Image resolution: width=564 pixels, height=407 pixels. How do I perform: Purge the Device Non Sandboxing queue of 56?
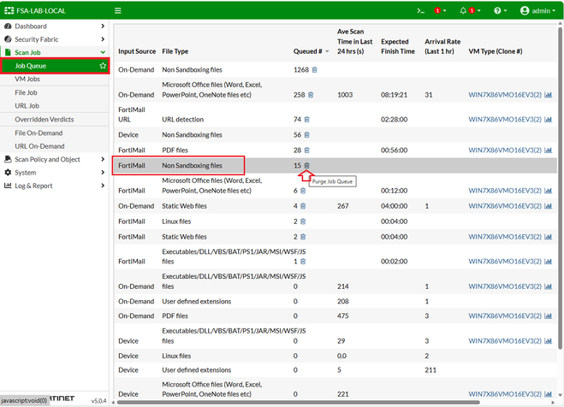306,135
